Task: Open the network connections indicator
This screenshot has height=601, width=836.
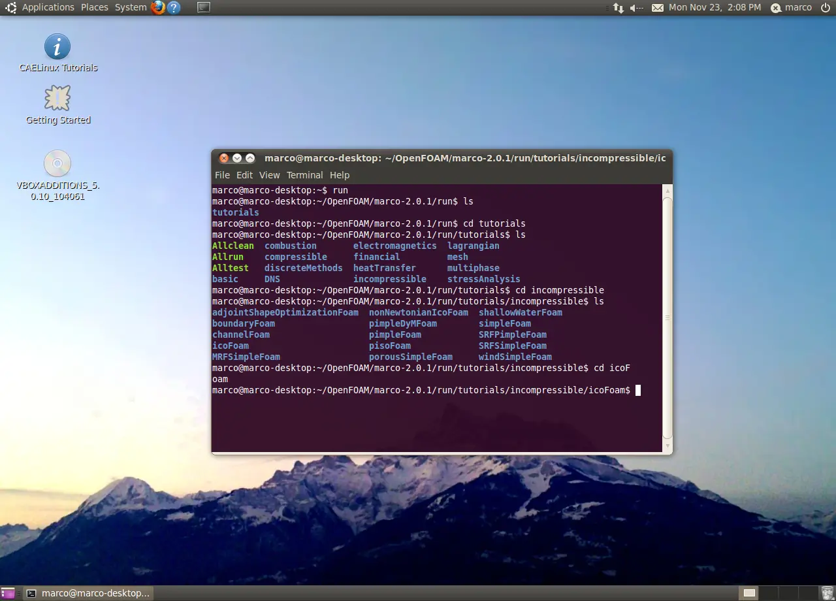Action: click(x=618, y=7)
